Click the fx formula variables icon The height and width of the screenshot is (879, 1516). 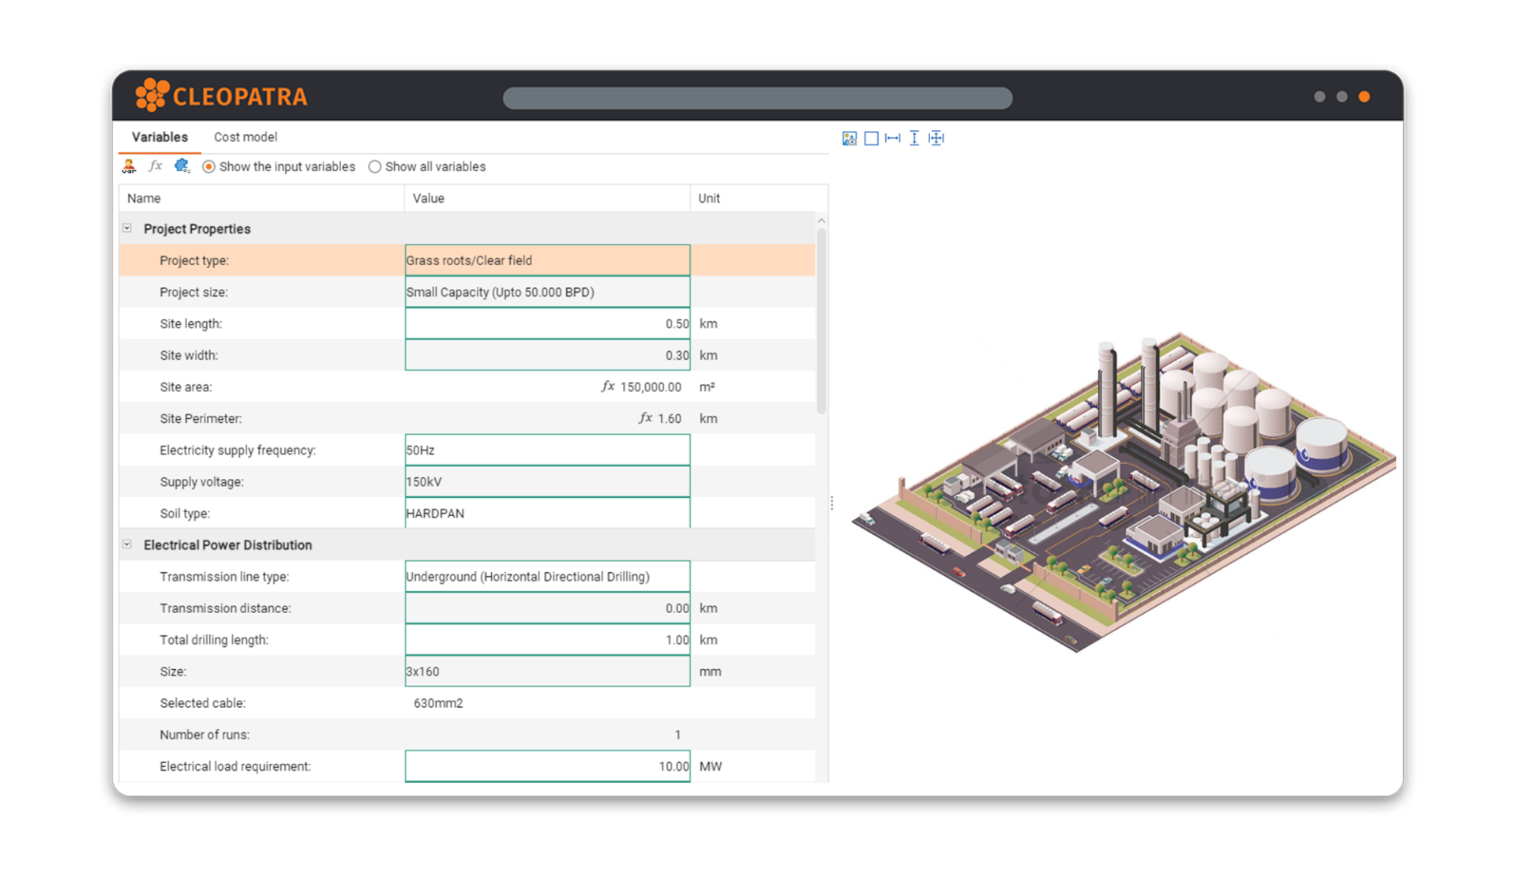click(x=155, y=166)
